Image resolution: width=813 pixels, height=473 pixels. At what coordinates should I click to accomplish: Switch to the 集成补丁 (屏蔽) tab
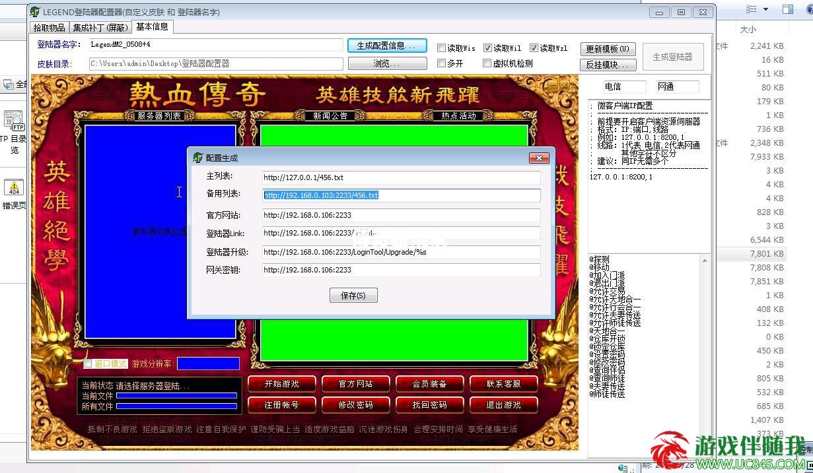[x=100, y=28]
